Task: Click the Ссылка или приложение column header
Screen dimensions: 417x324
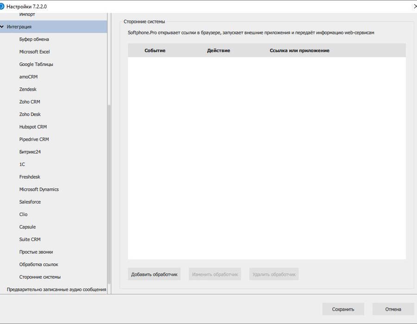Action: (x=299, y=50)
